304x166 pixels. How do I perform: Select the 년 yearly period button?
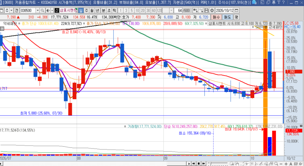[97, 11]
